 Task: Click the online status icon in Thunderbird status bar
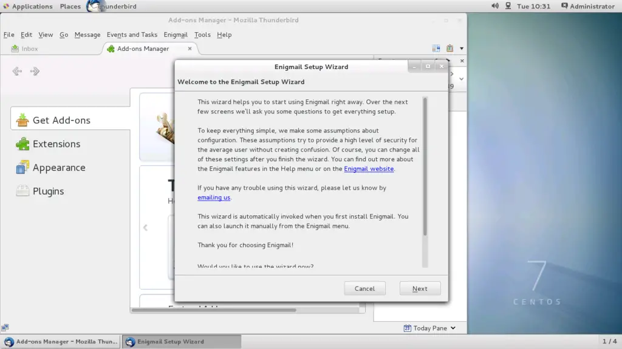pyautogui.click(x=5, y=327)
